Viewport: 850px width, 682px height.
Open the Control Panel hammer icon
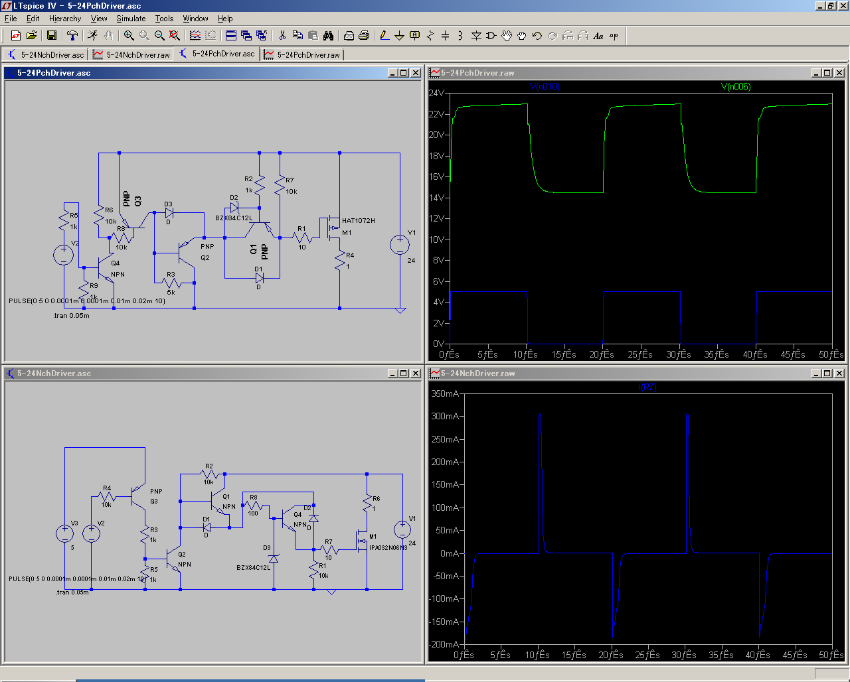click(72, 36)
